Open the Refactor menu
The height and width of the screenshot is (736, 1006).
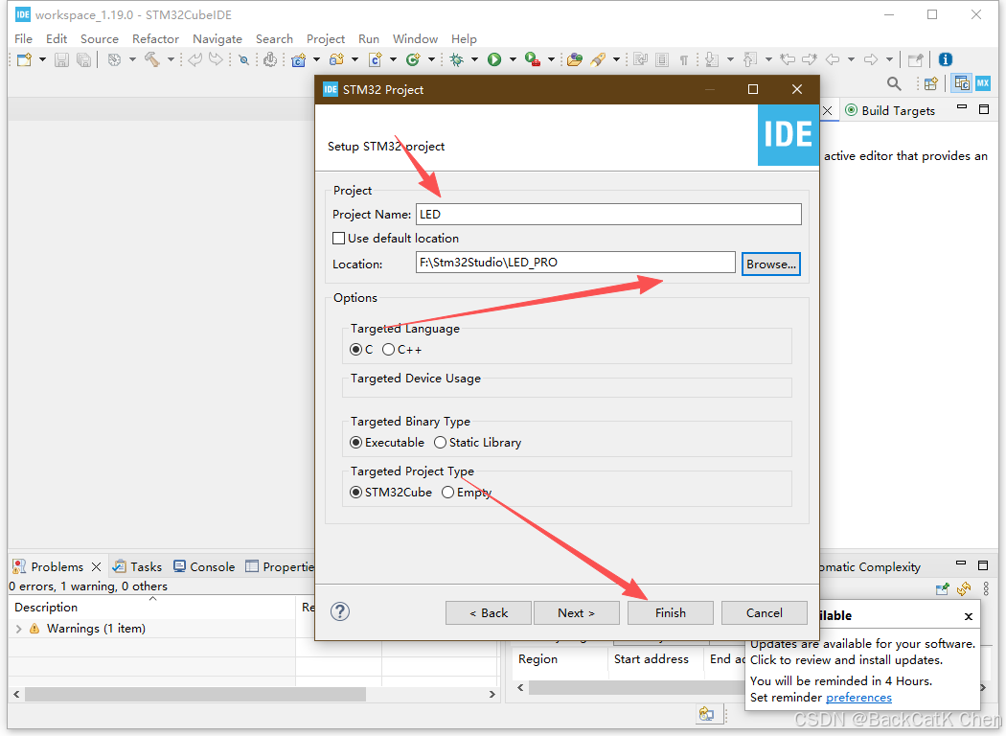point(155,39)
